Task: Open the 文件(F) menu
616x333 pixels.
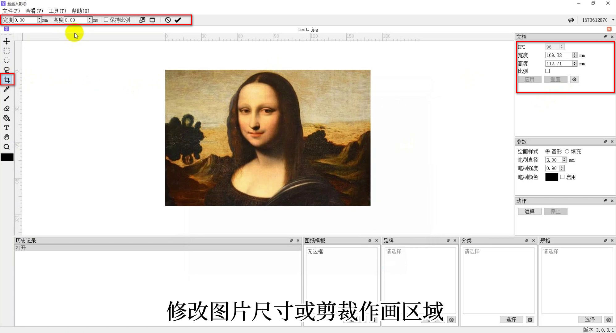Action: (x=10, y=11)
